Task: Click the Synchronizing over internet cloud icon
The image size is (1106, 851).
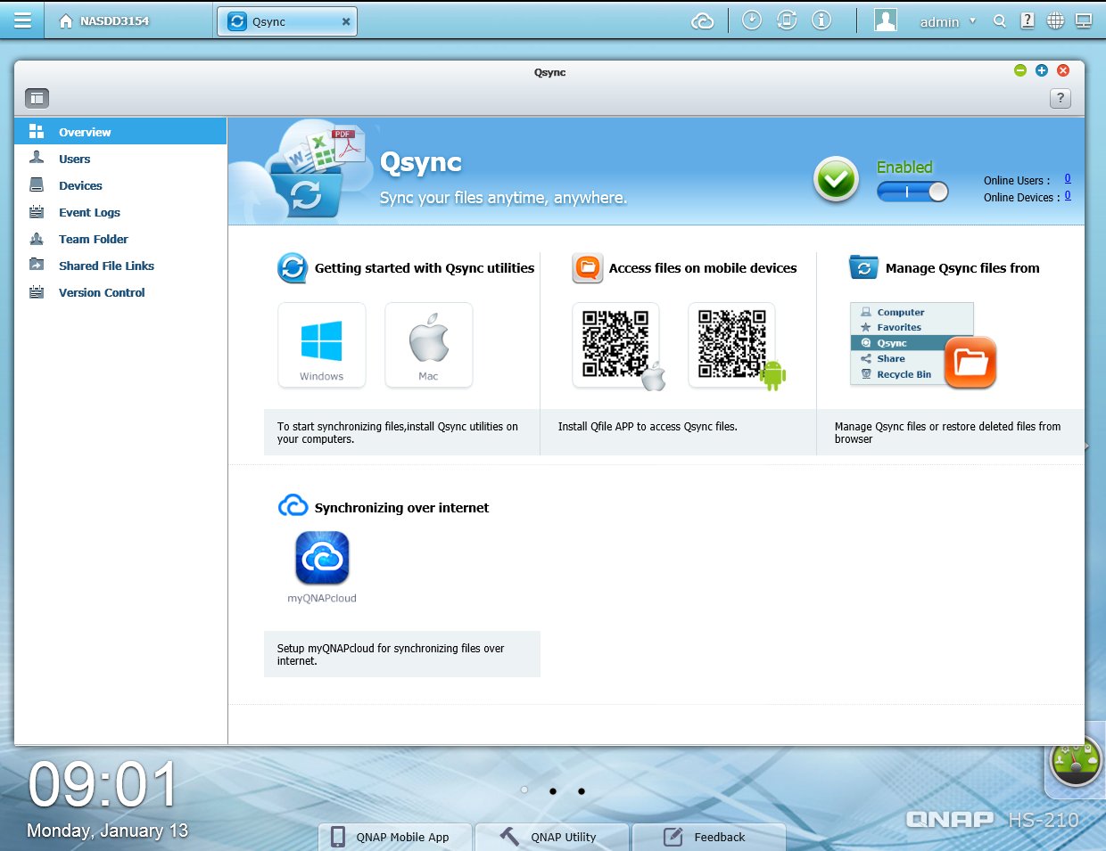Action: (x=293, y=506)
